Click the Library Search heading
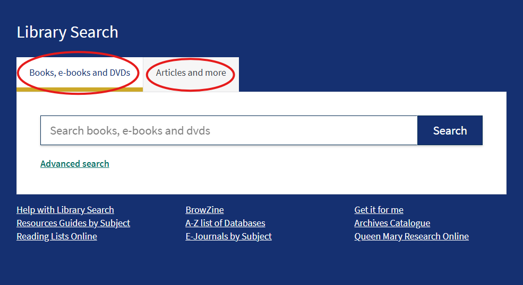Viewport: 523px width, 285px height. [67, 32]
